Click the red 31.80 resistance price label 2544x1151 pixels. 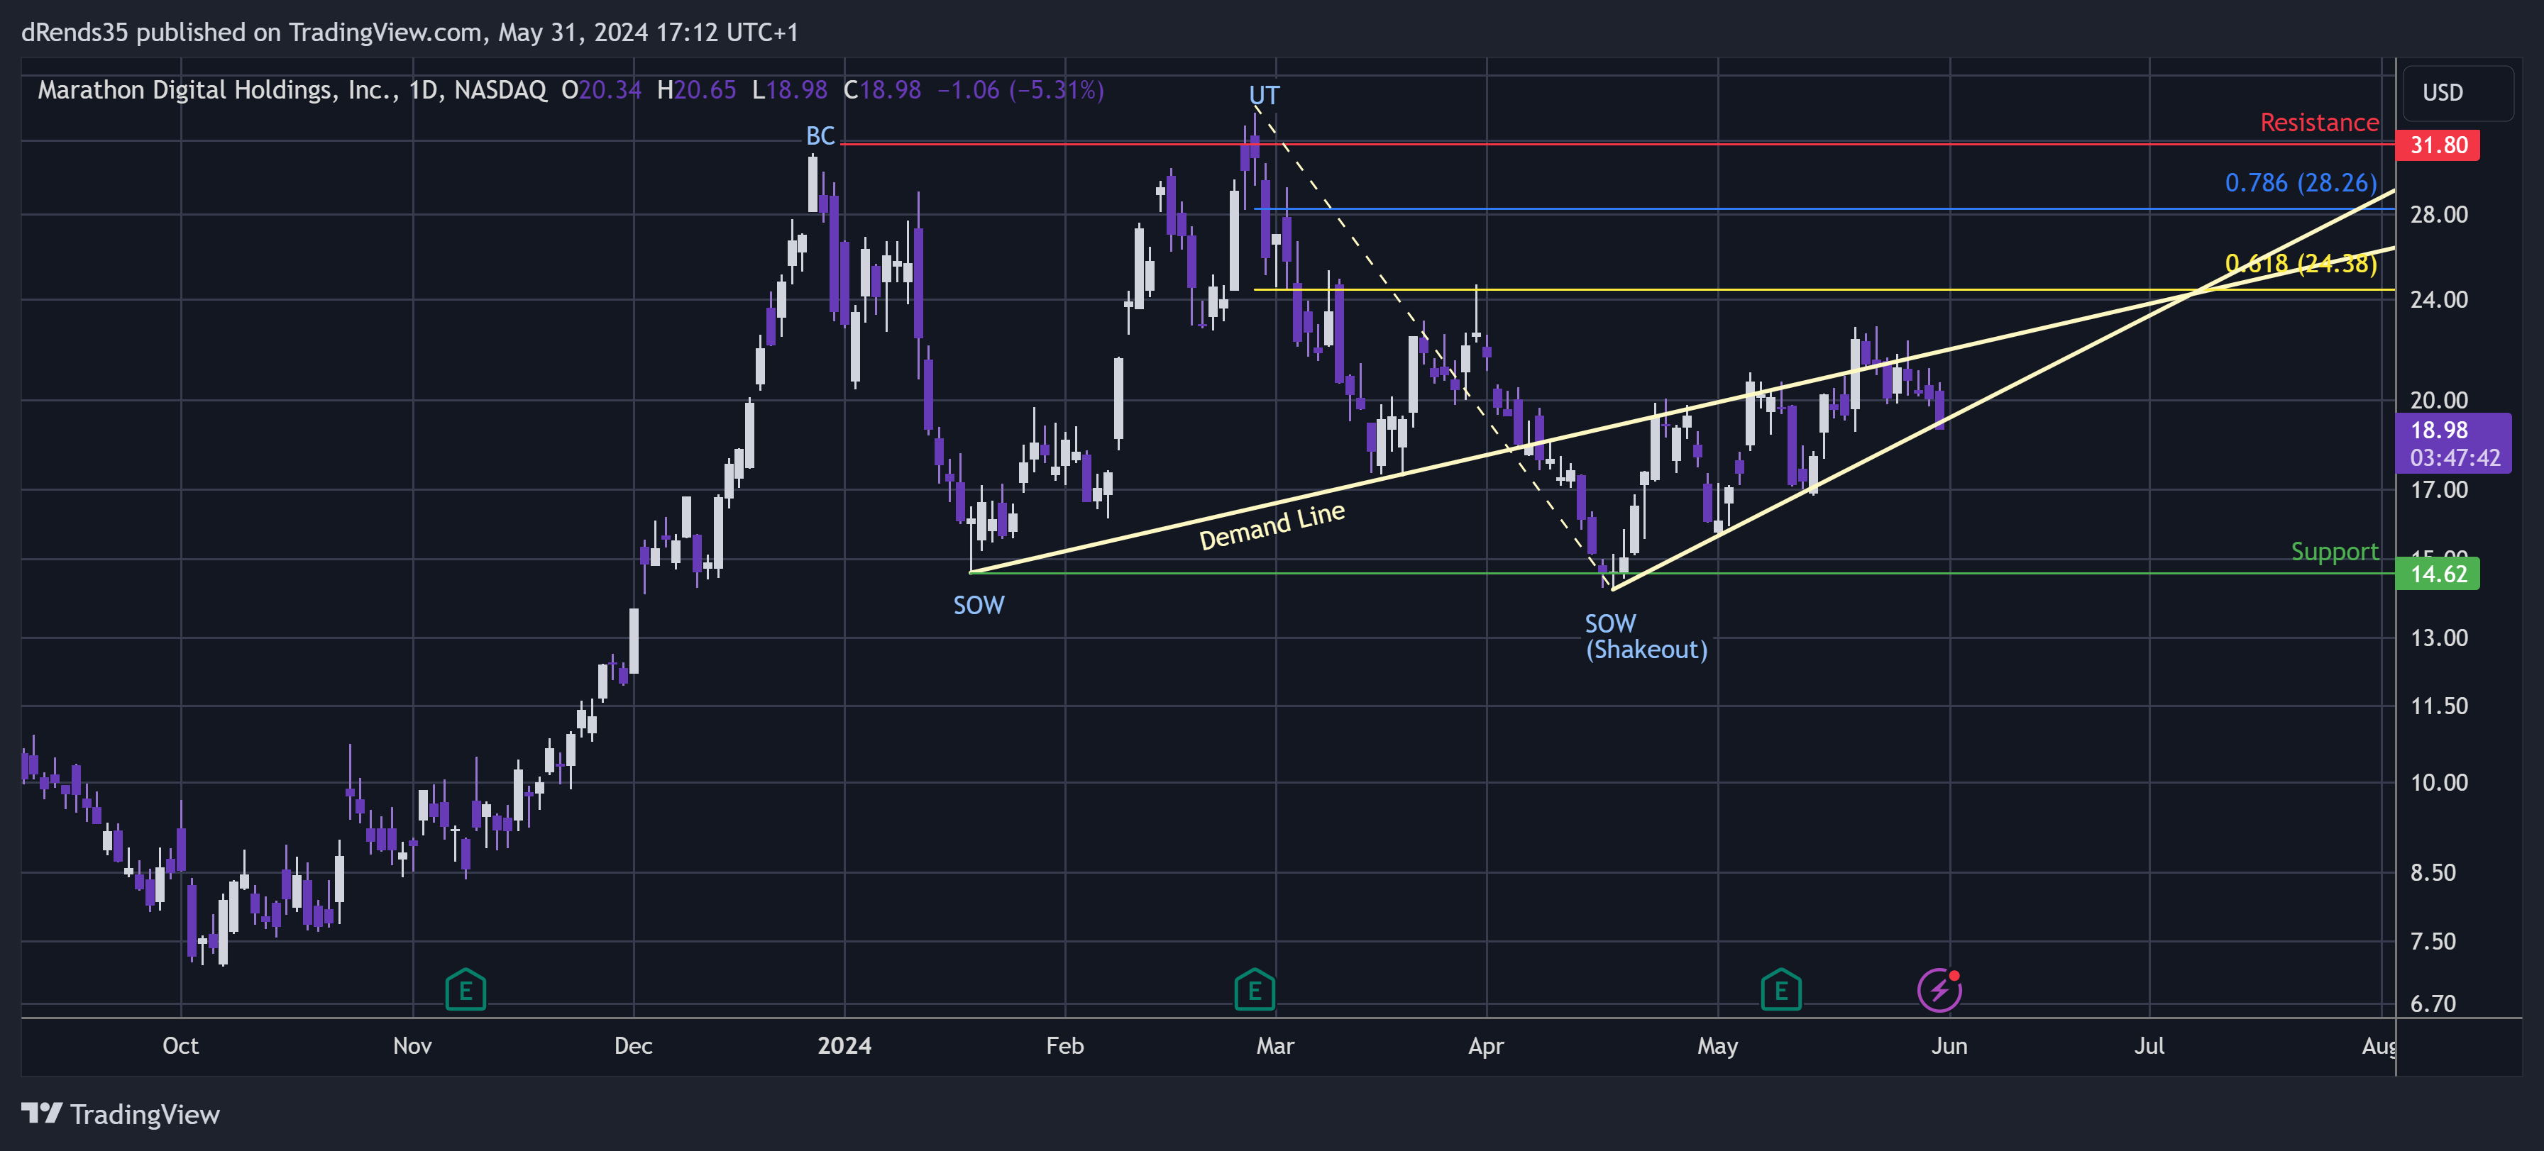point(2438,145)
